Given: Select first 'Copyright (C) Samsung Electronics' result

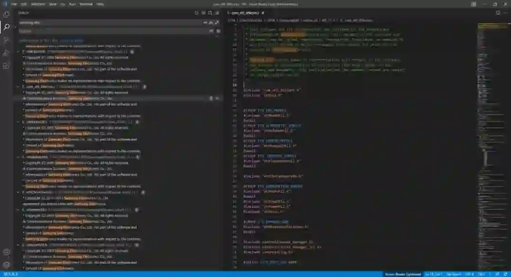Looking at the screenshot, I should click(77, 57).
